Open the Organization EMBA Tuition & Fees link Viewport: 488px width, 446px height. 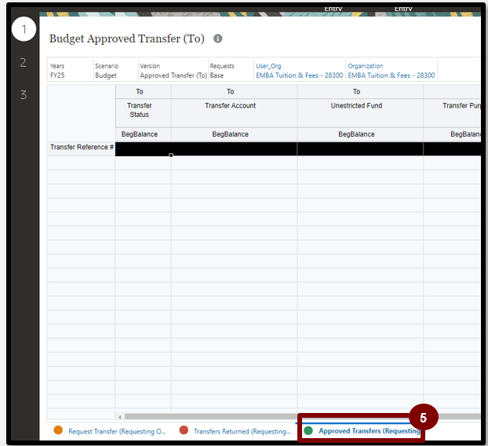[391, 75]
